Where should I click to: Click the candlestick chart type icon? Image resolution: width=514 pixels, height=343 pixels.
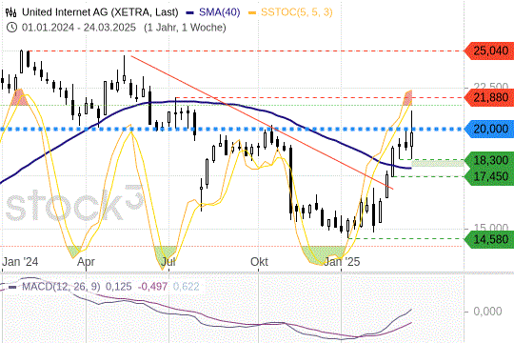pyautogui.click(x=10, y=12)
